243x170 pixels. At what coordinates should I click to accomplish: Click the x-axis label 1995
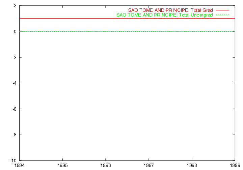coord(62,166)
